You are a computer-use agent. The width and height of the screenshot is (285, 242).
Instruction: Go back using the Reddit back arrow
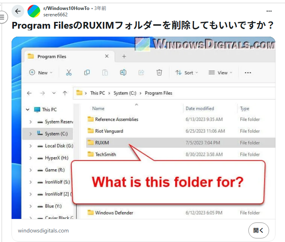(18, 11)
